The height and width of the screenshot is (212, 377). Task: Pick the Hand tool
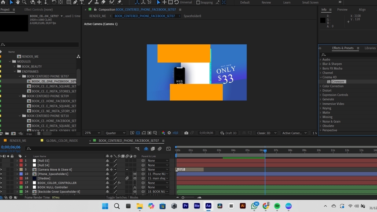click(18, 2)
